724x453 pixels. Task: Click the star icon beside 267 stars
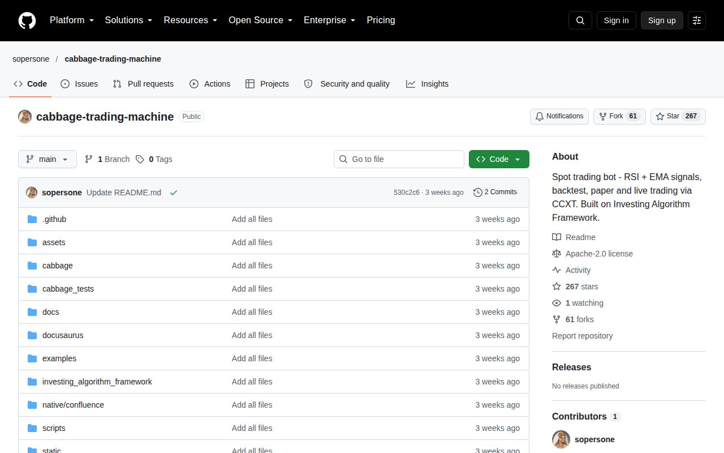(x=557, y=287)
